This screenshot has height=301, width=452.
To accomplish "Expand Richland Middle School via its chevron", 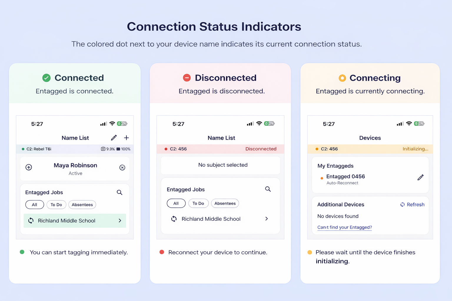I will click(120, 221).
